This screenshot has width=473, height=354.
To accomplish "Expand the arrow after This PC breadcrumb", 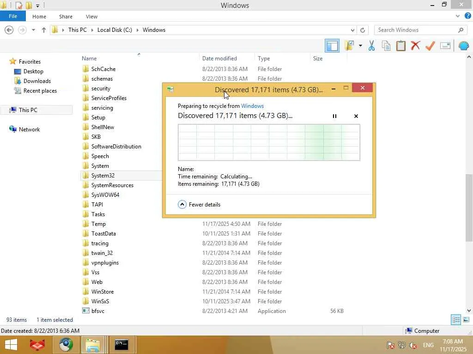I will 92,30.
